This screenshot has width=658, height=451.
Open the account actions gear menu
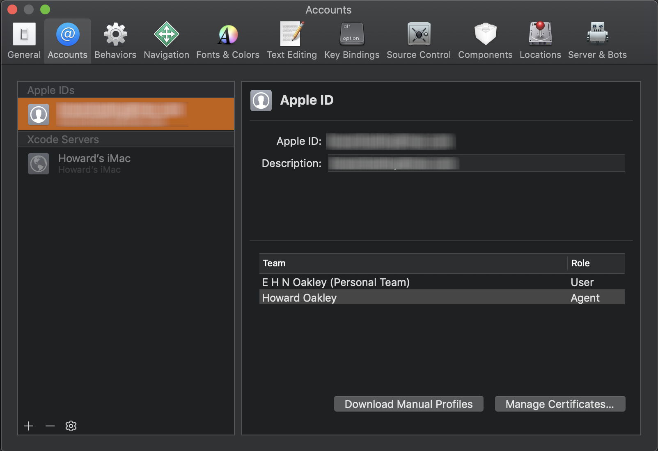[x=71, y=426]
